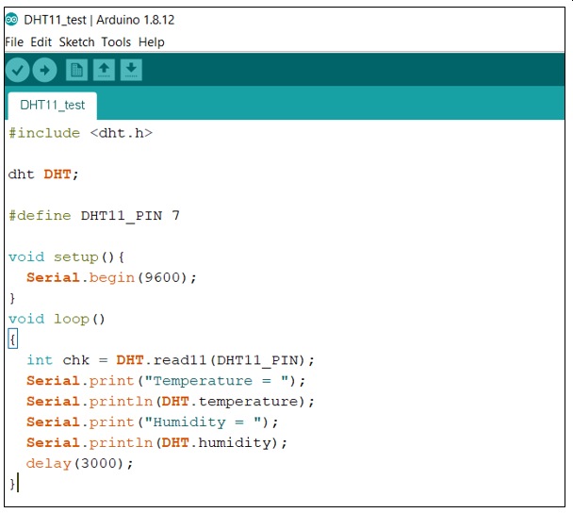Open the Edit menu
Screen dimensions: 573x513
(41, 42)
